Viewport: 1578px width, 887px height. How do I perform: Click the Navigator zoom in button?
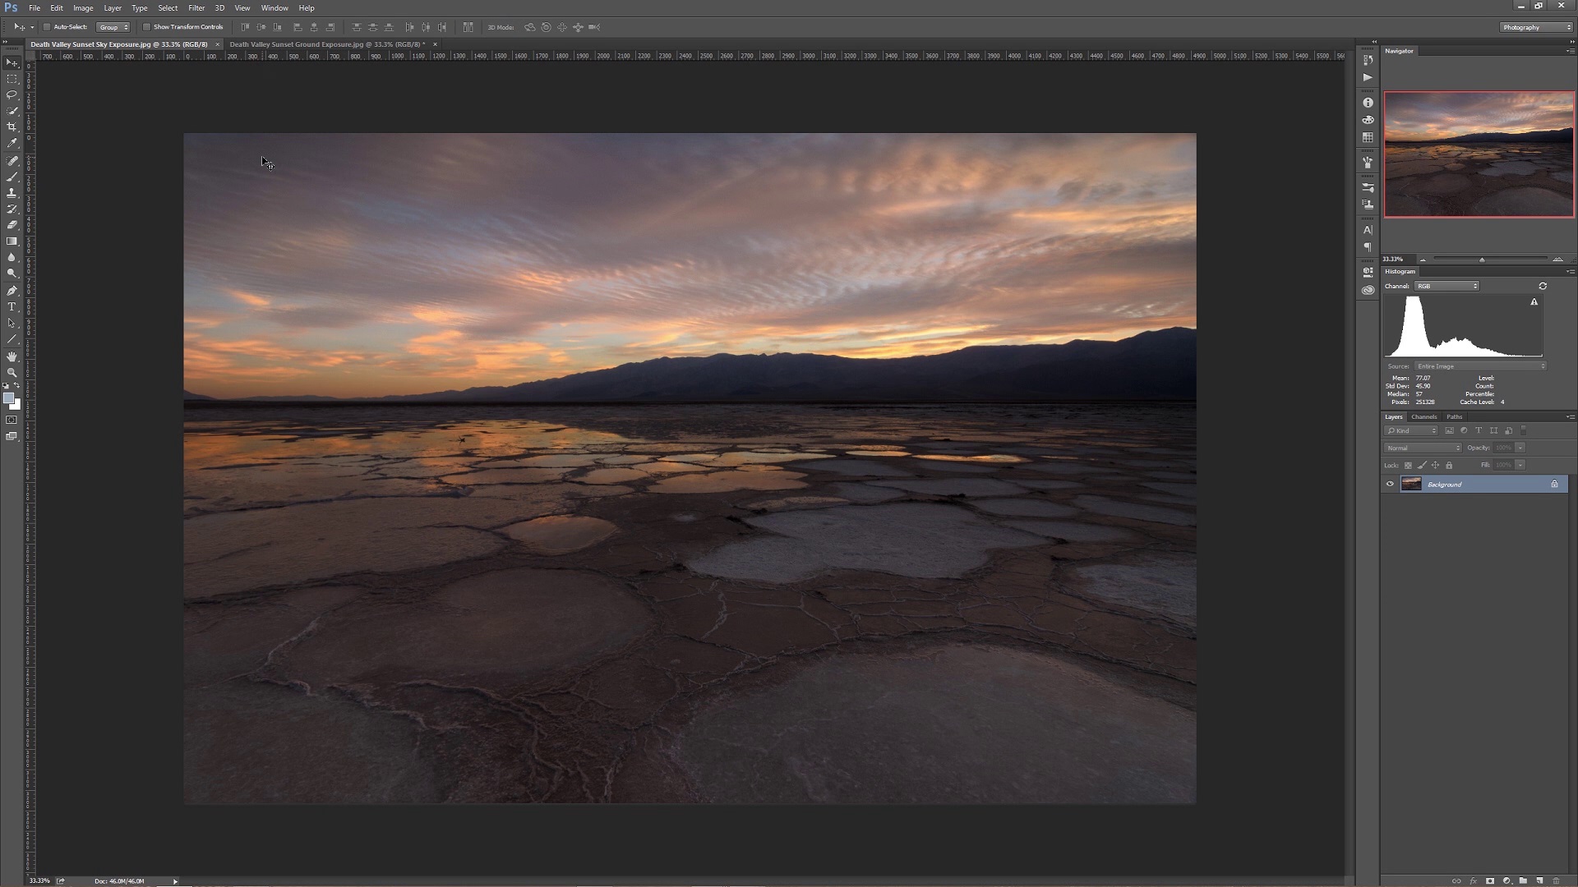click(x=1557, y=260)
